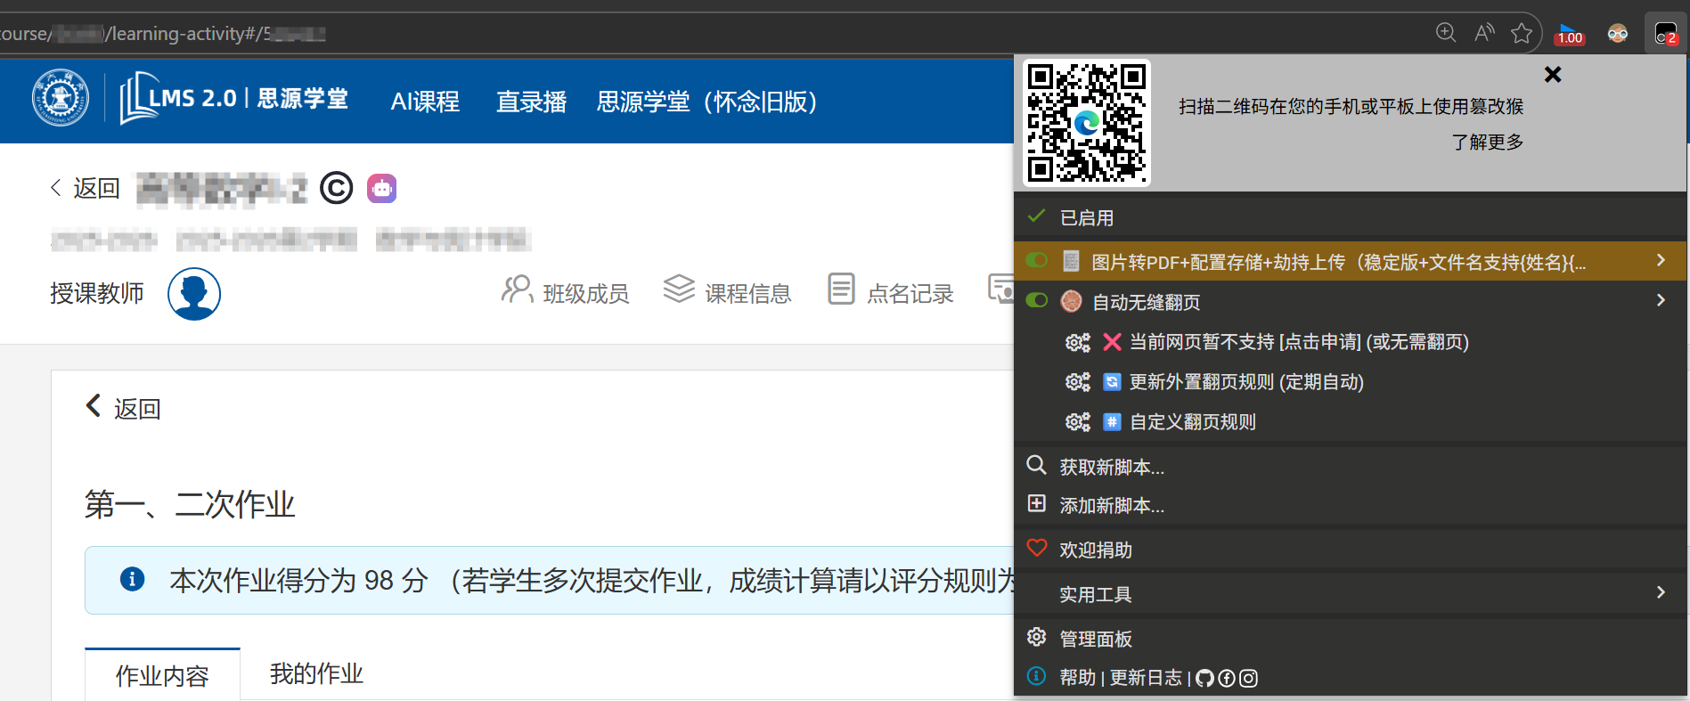
Task: Disable the 自动无缝翻页 script toggle
Action: [x=1036, y=301]
